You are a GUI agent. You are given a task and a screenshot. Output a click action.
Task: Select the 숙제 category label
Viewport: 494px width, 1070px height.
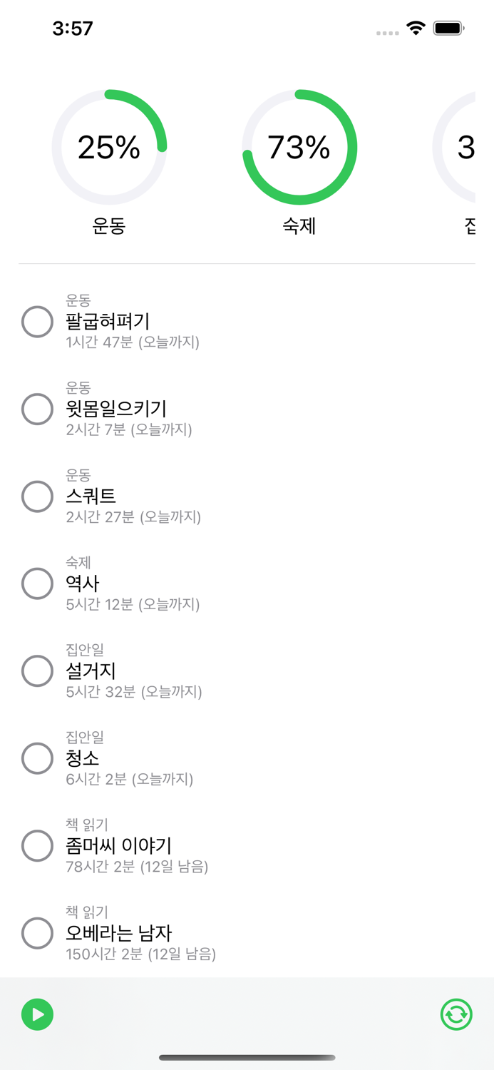coord(299,226)
